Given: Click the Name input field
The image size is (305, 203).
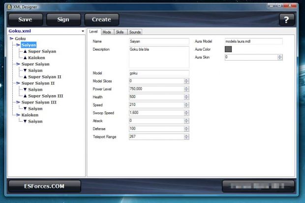Looking at the screenshot, I should 159,41.
